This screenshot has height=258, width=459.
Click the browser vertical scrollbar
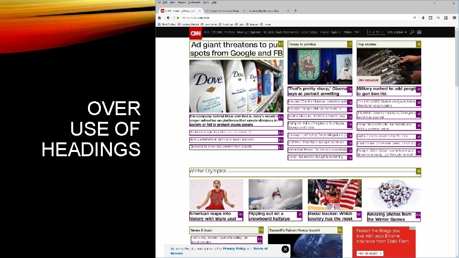(x=457, y=142)
